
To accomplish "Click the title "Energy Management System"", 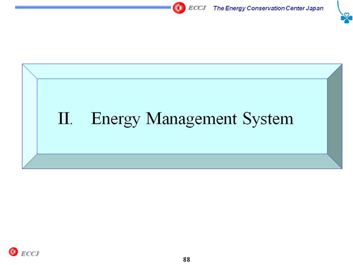I will (x=192, y=119).
